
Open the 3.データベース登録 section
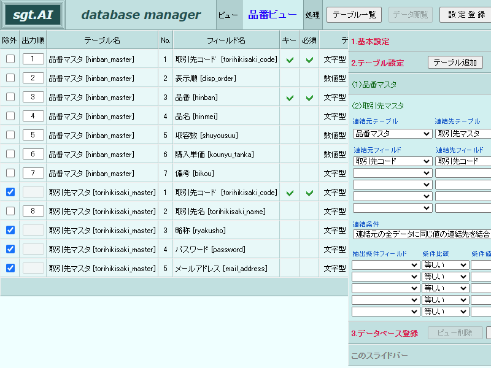[x=385, y=333]
